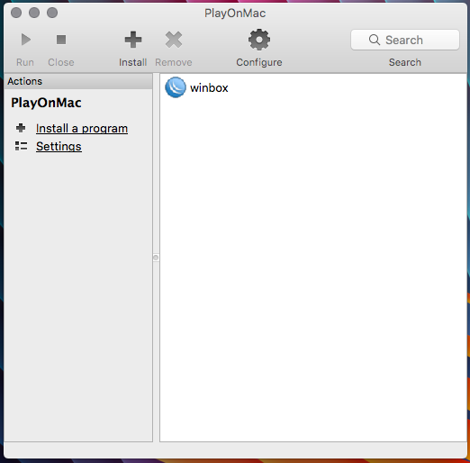Click the Remove label in toolbar
Viewport: 470px width, 463px height.
tap(174, 62)
